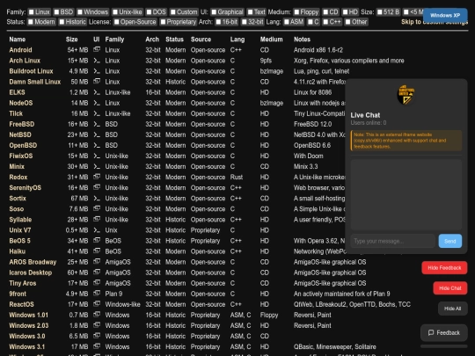Click graphical icon in Damn Small Linux row

pyautogui.click(x=97, y=81)
